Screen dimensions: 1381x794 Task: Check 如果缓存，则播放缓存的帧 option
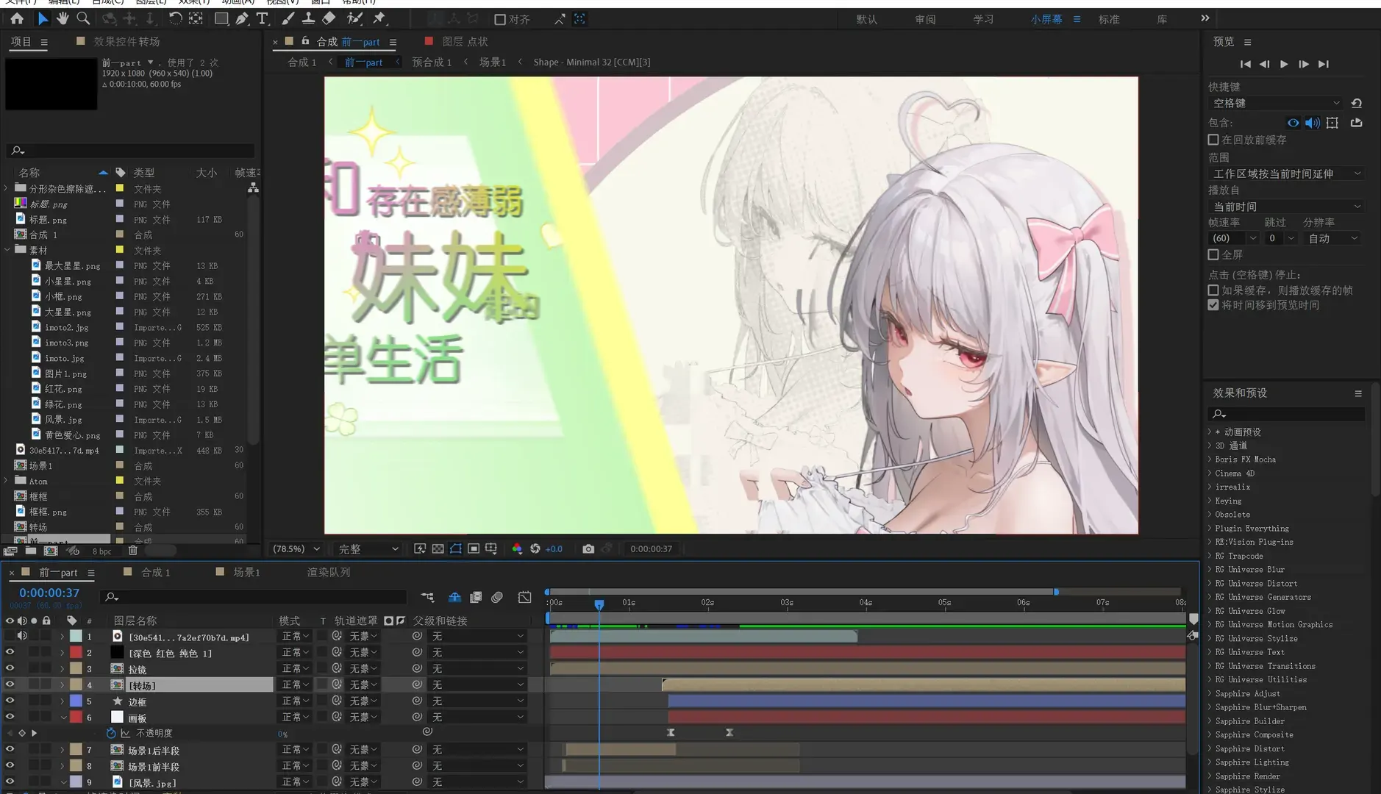(x=1213, y=290)
